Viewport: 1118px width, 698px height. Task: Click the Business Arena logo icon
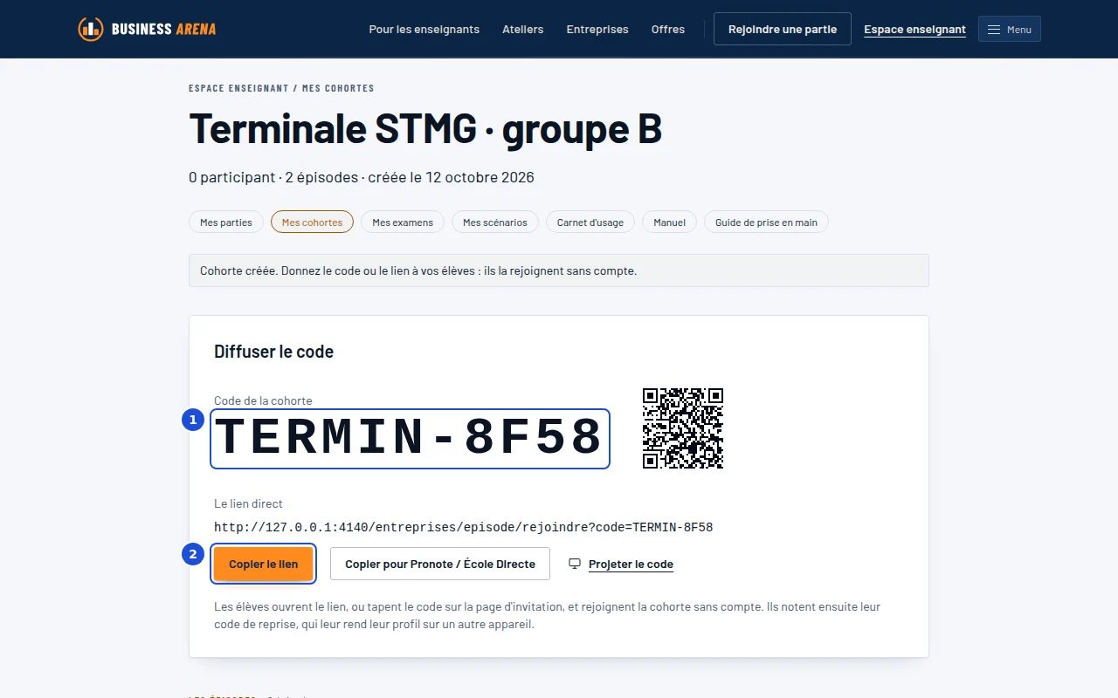point(91,29)
